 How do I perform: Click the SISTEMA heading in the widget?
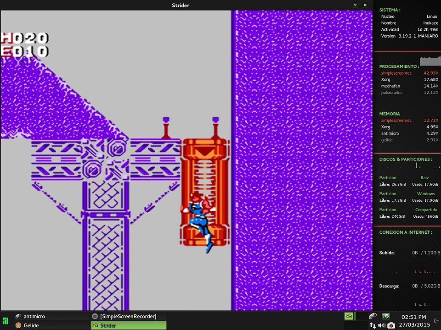click(390, 10)
